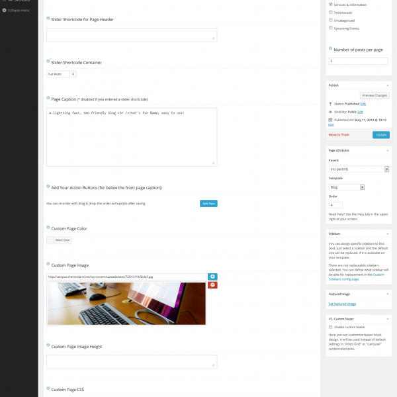Click the Select Color swatch button

point(59,240)
